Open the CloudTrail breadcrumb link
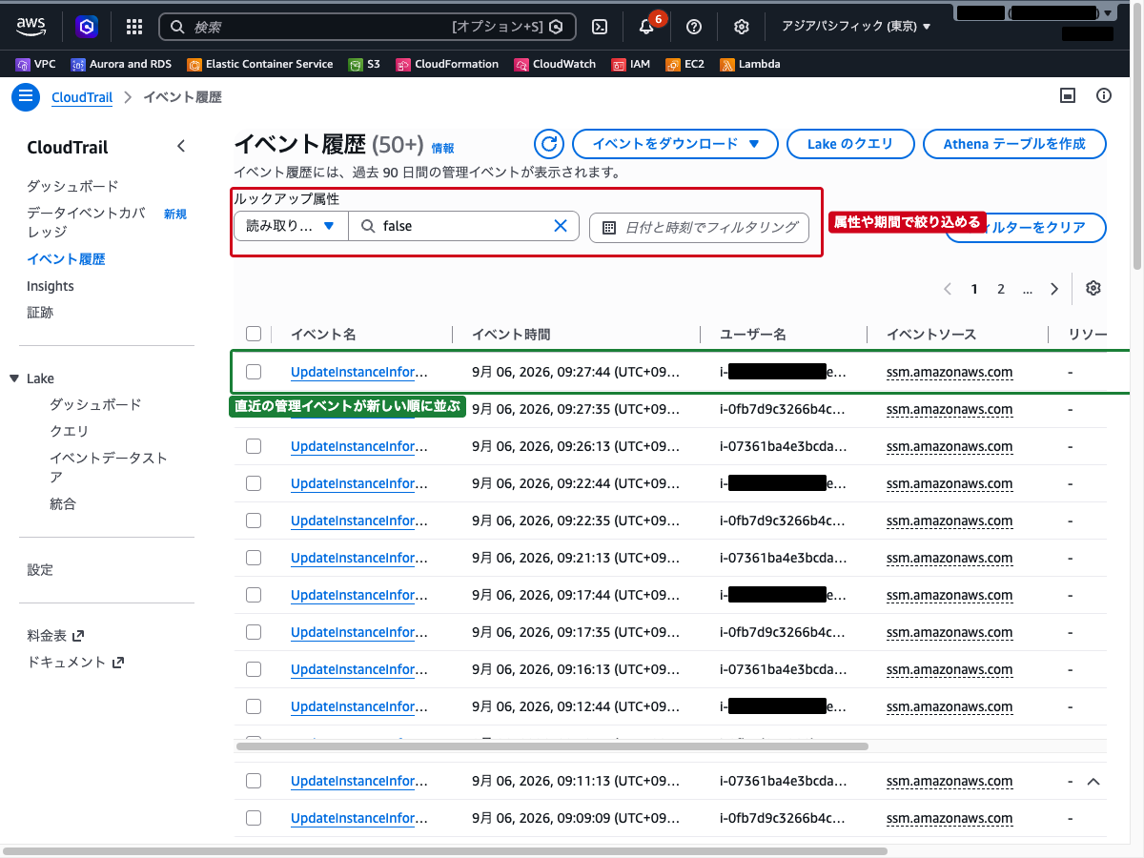Screen dimensions: 1144x858 pos(82,97)
